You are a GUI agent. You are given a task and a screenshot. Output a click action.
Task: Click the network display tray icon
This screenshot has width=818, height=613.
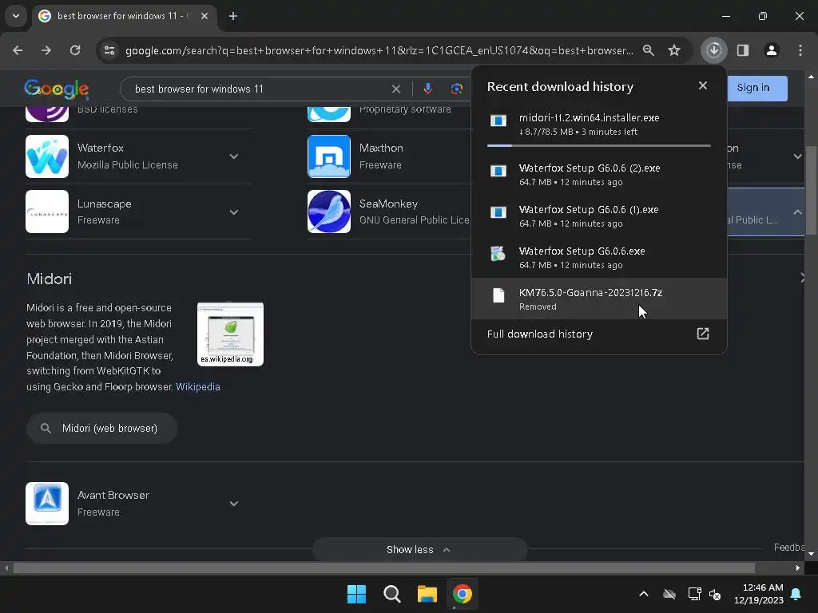[694, 594]
